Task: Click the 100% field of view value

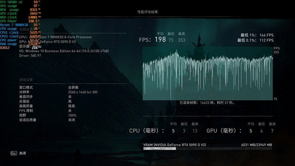Action: tap(72, 115)
